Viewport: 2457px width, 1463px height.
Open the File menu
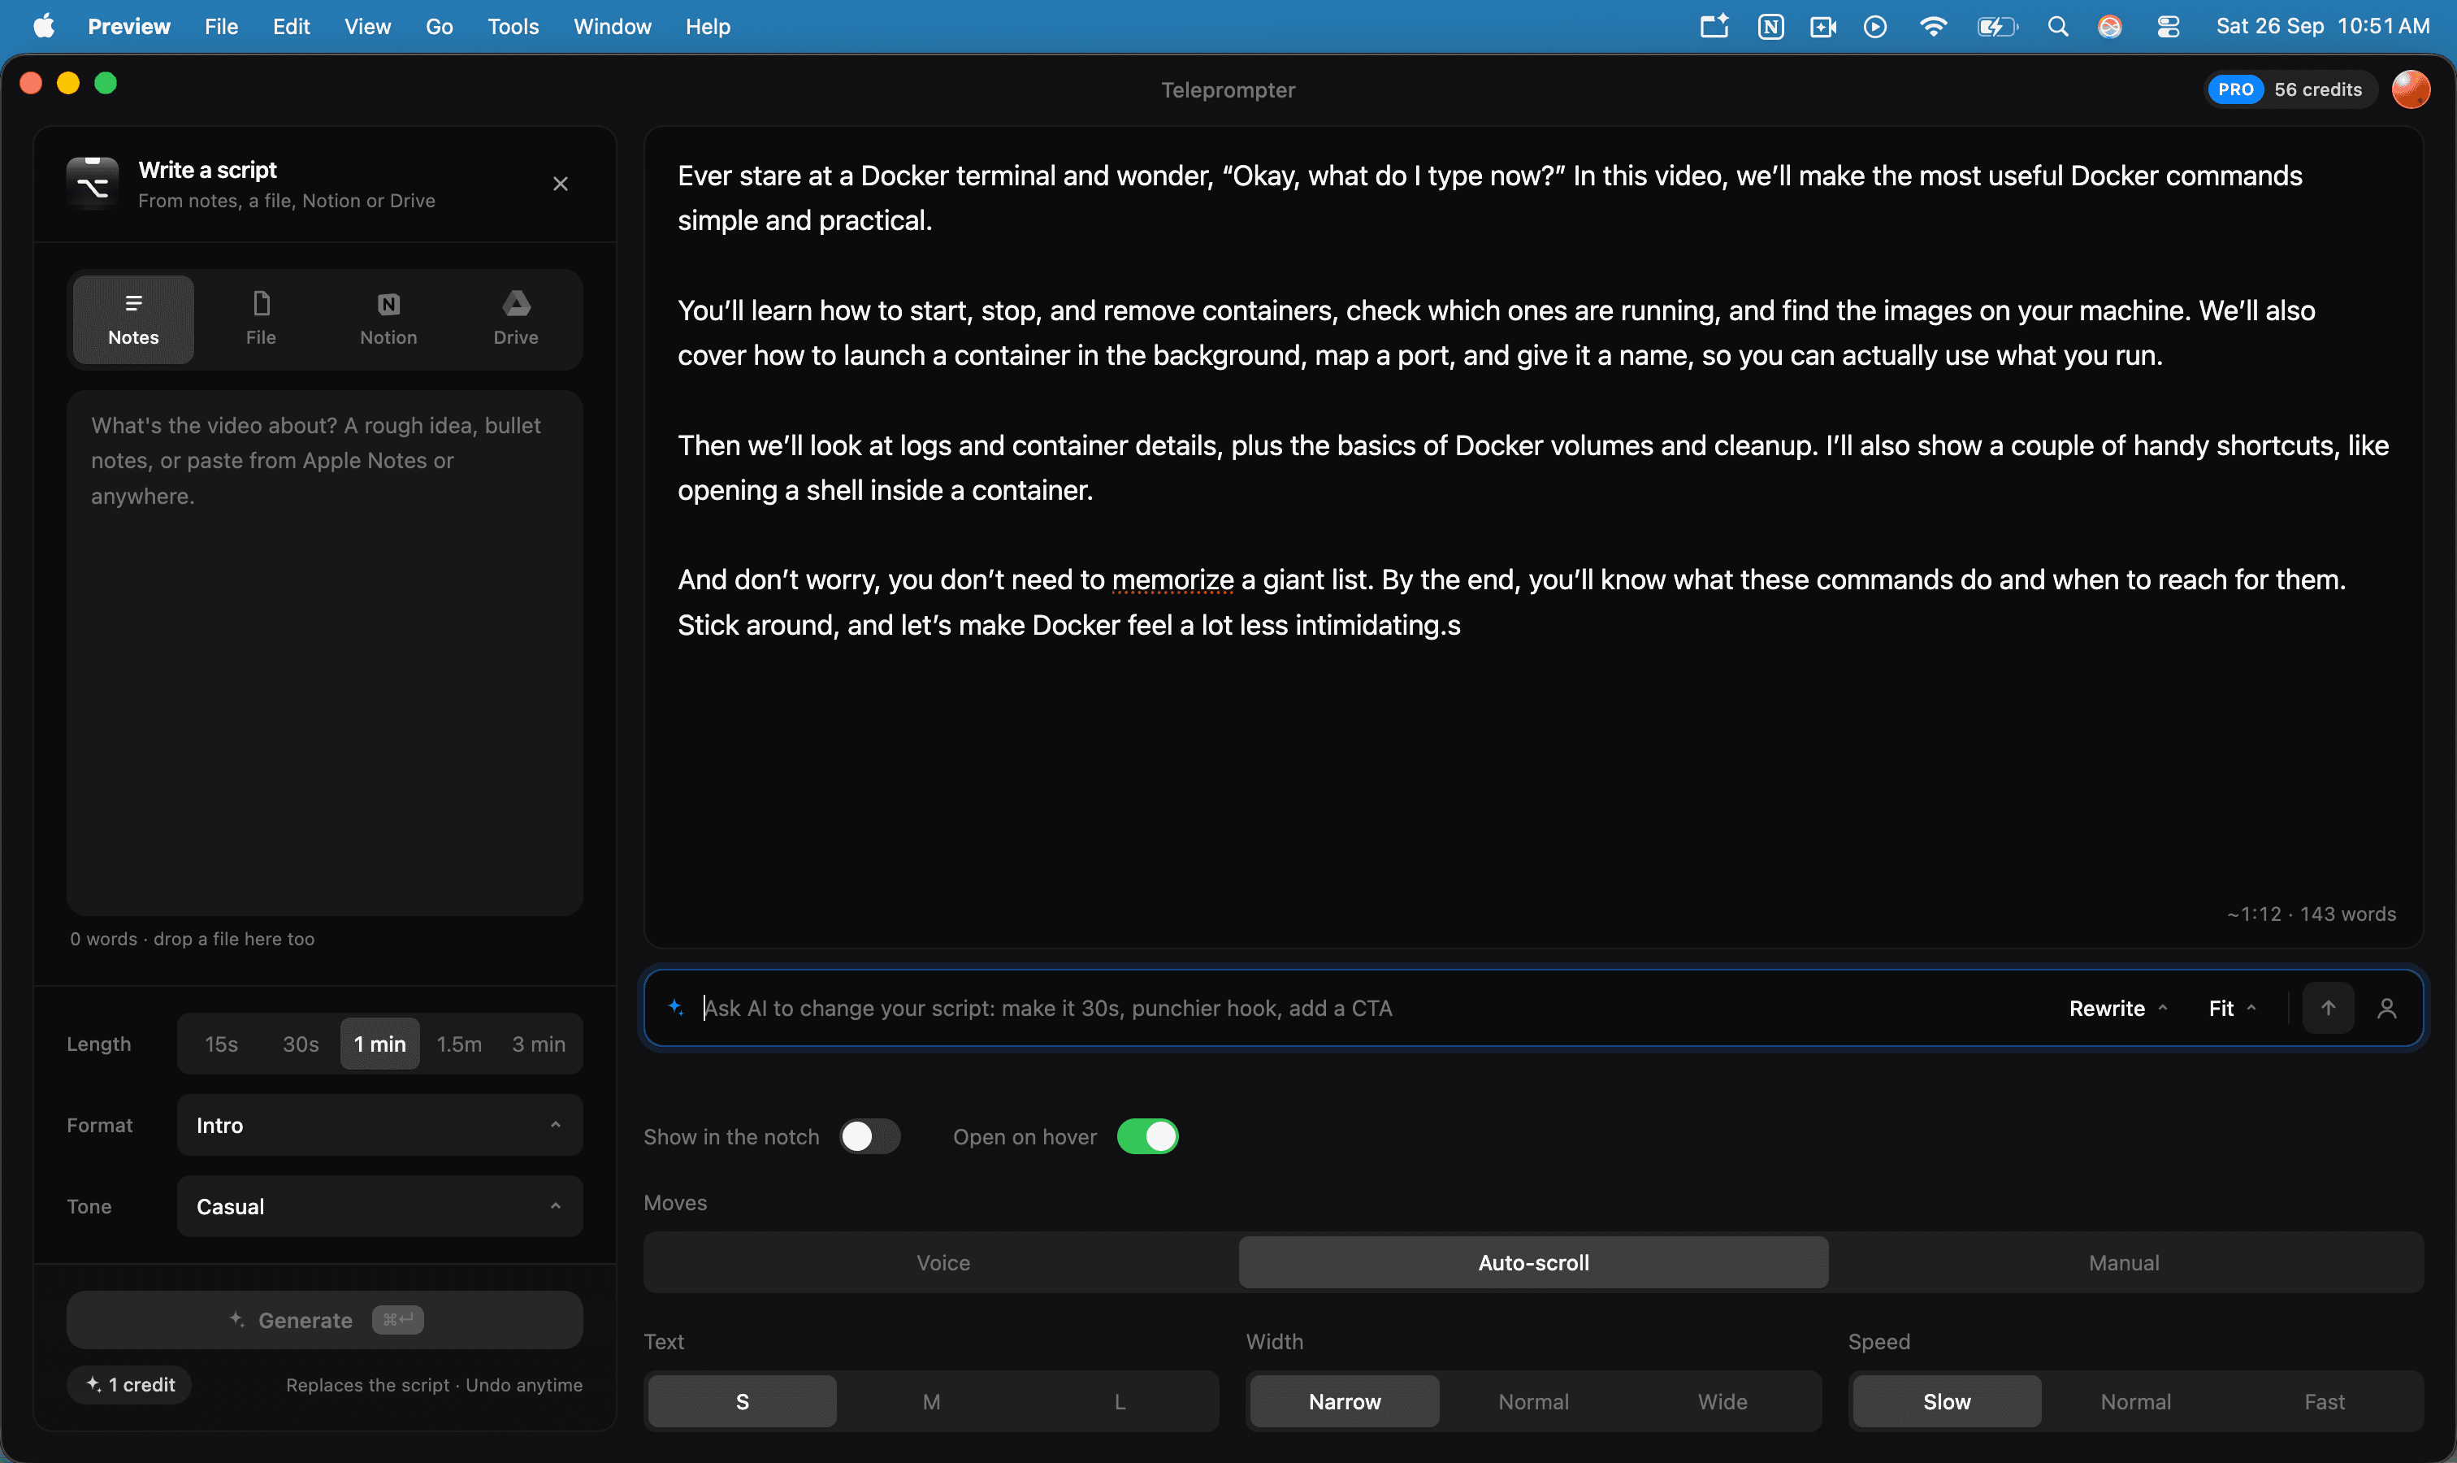(x=221, y=27)
